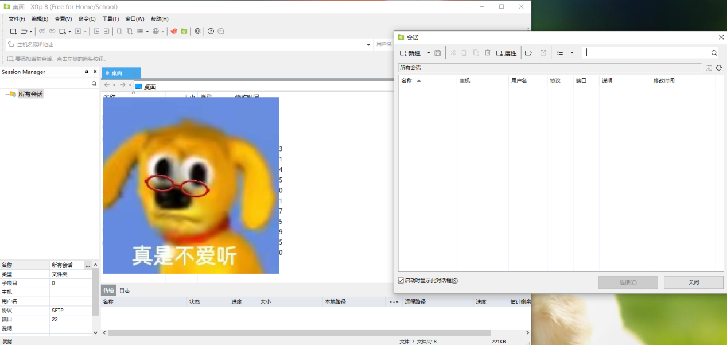The height and width of the screenshot is (345, 727).
Task: Expand the view dropdown arrow in 会话 dialog
Action: [x=572, y=53]
